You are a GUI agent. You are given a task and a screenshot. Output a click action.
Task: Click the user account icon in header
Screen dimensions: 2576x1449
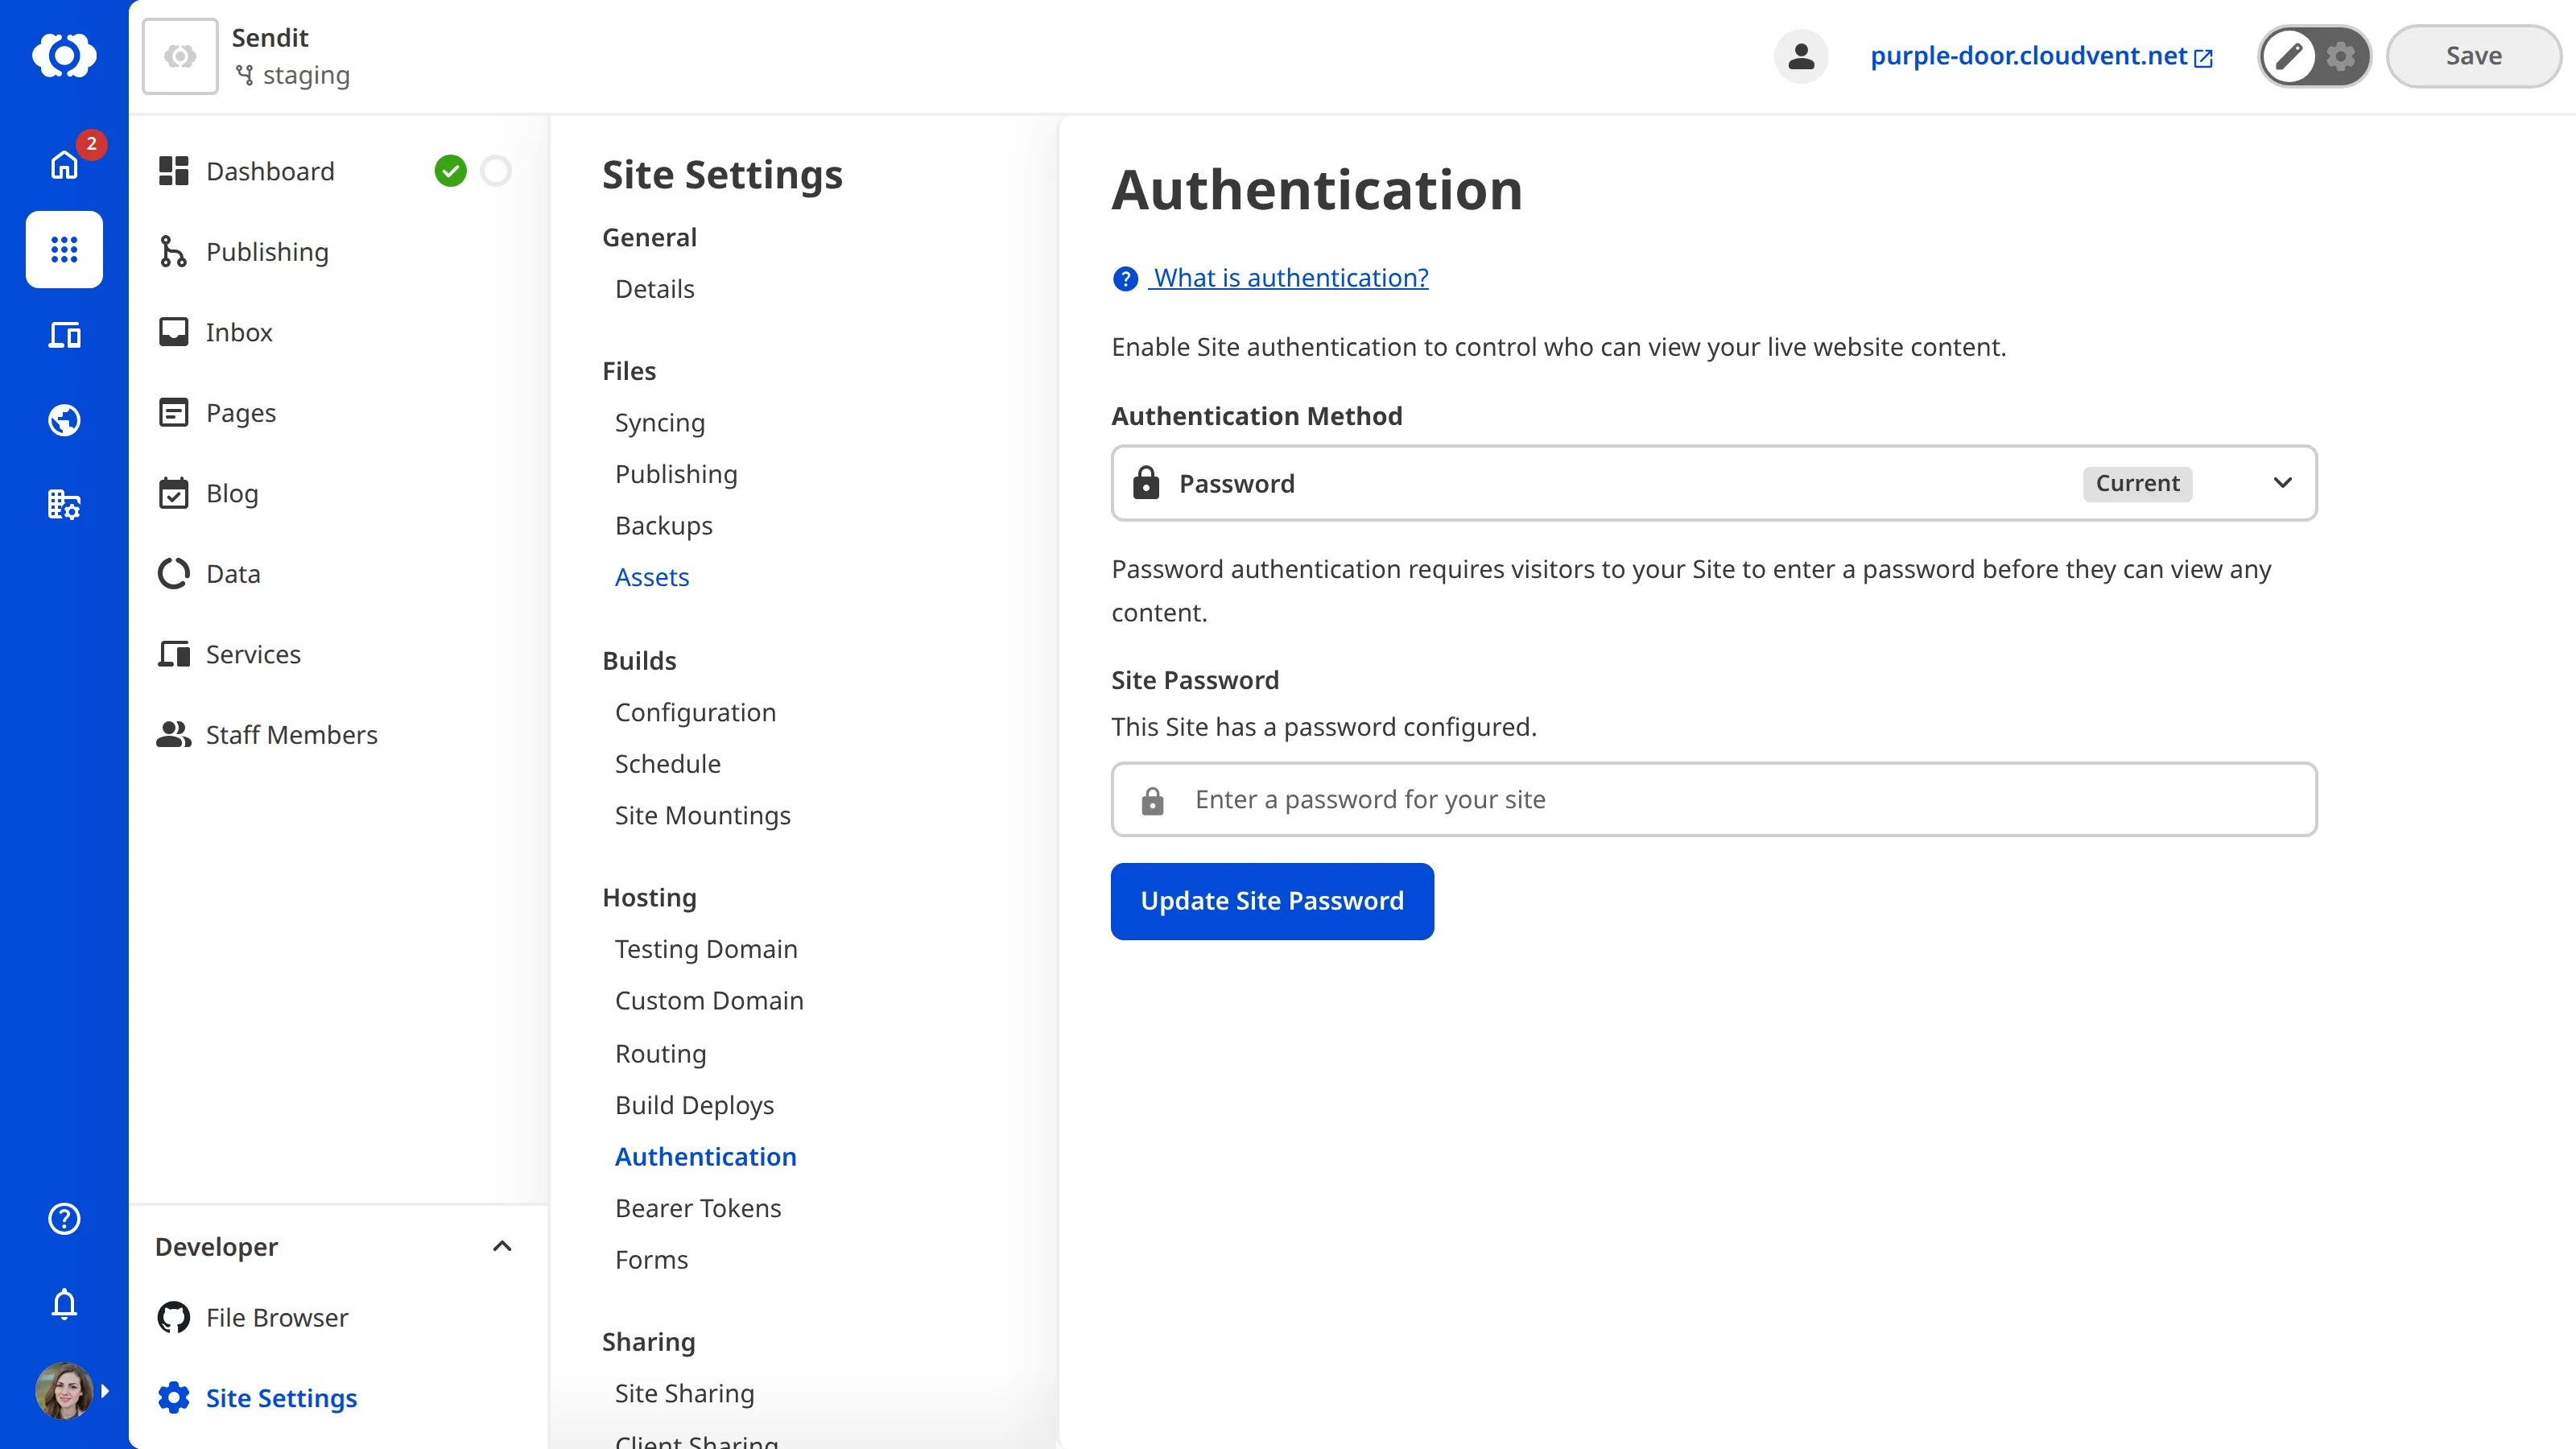(x=1801, y=56)
